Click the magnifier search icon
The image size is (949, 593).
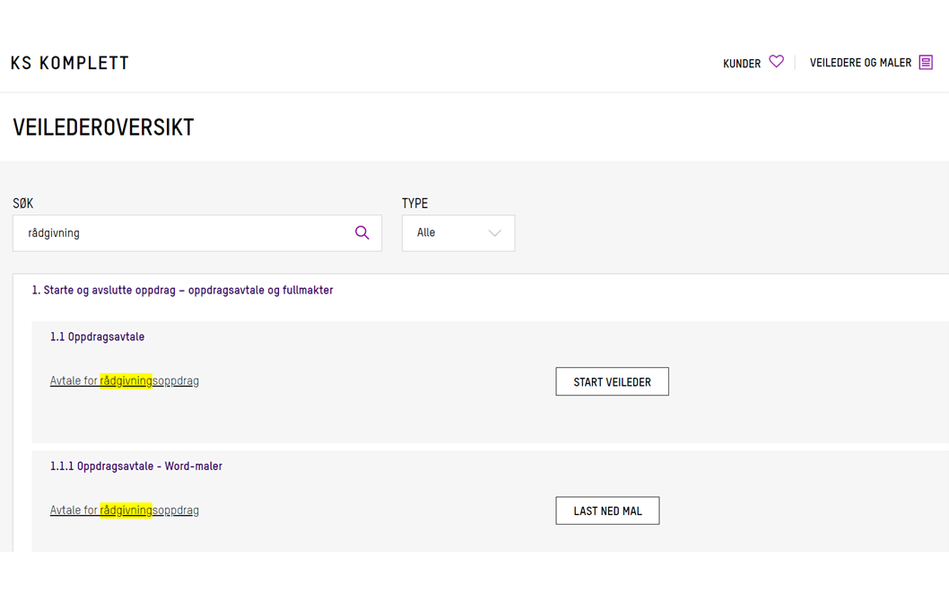point(361,233)
